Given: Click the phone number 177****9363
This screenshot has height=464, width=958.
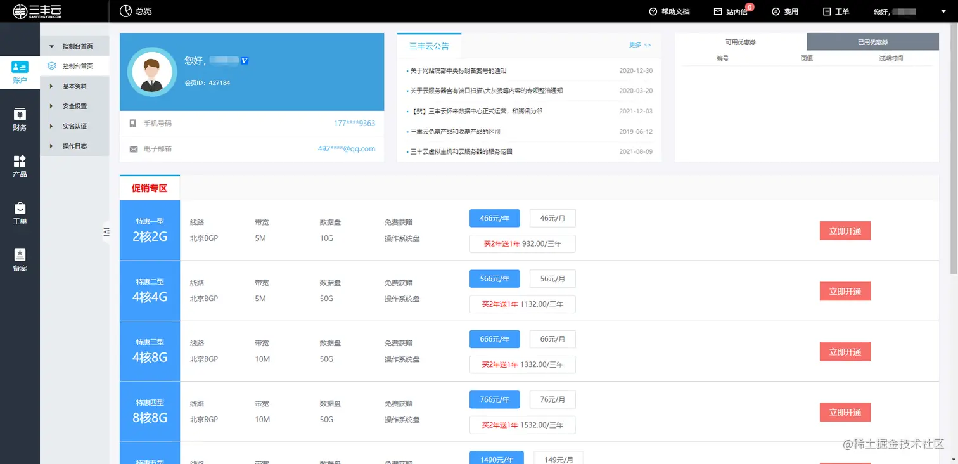Looking at the screenshot, I should [x=355, y=123].
